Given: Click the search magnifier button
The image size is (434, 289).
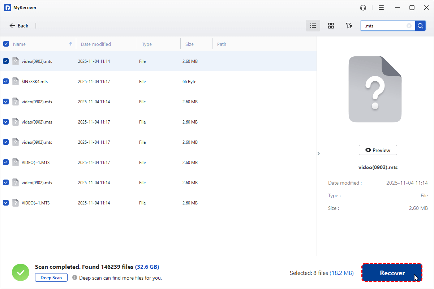Looking at the screenshot, I should pos(420,26).
